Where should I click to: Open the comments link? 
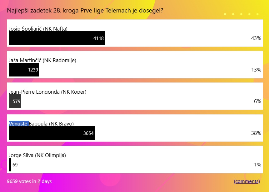tap(247, 181)
